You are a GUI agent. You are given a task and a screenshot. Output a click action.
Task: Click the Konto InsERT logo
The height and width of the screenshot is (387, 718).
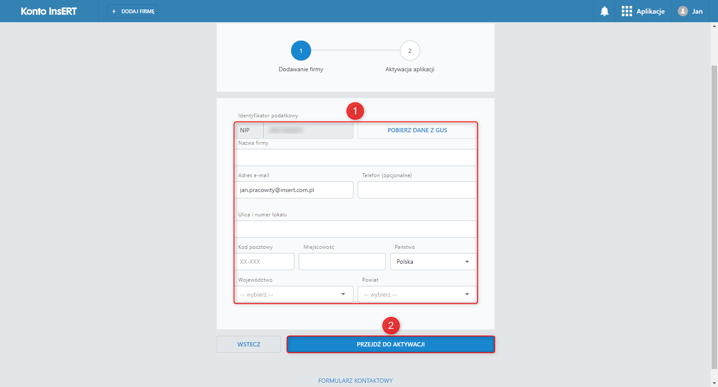pyautogui.click(x=49, y=11)
